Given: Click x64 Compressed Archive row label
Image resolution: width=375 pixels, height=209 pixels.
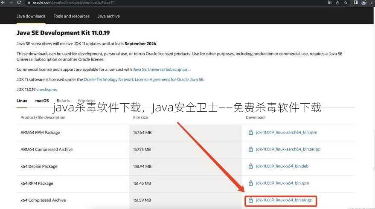Looking at the screenshot, I should [x=43, y=200].
